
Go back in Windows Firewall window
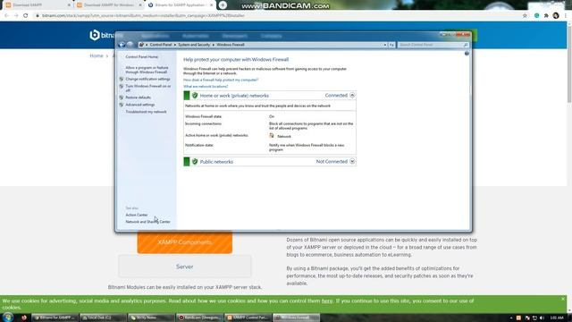(x=122, y=45)
